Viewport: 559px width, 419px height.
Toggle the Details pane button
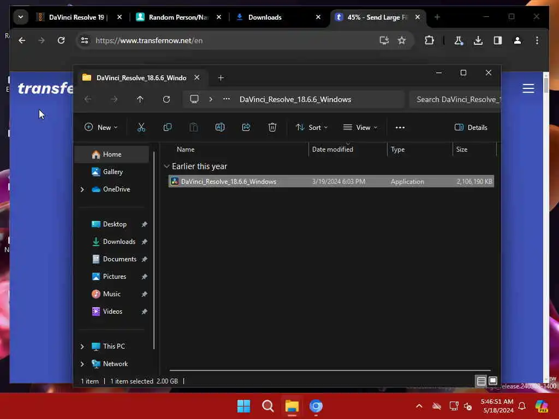(471, 127)
